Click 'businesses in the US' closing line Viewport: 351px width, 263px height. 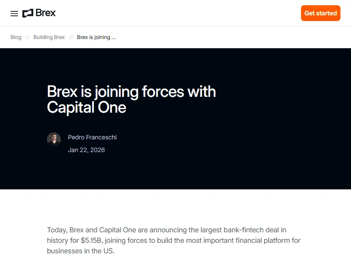(80, 252)
